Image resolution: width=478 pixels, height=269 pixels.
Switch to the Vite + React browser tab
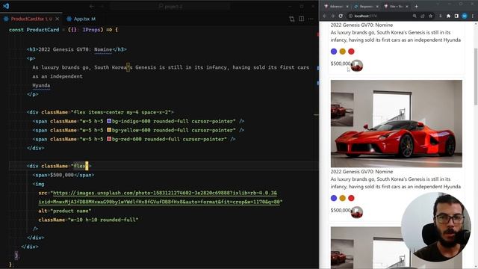pyautogui.click(x=395, y=6)
